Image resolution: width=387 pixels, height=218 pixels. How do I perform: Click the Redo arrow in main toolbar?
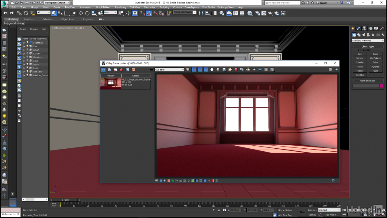pyautogui.click(x=12, y=13)
